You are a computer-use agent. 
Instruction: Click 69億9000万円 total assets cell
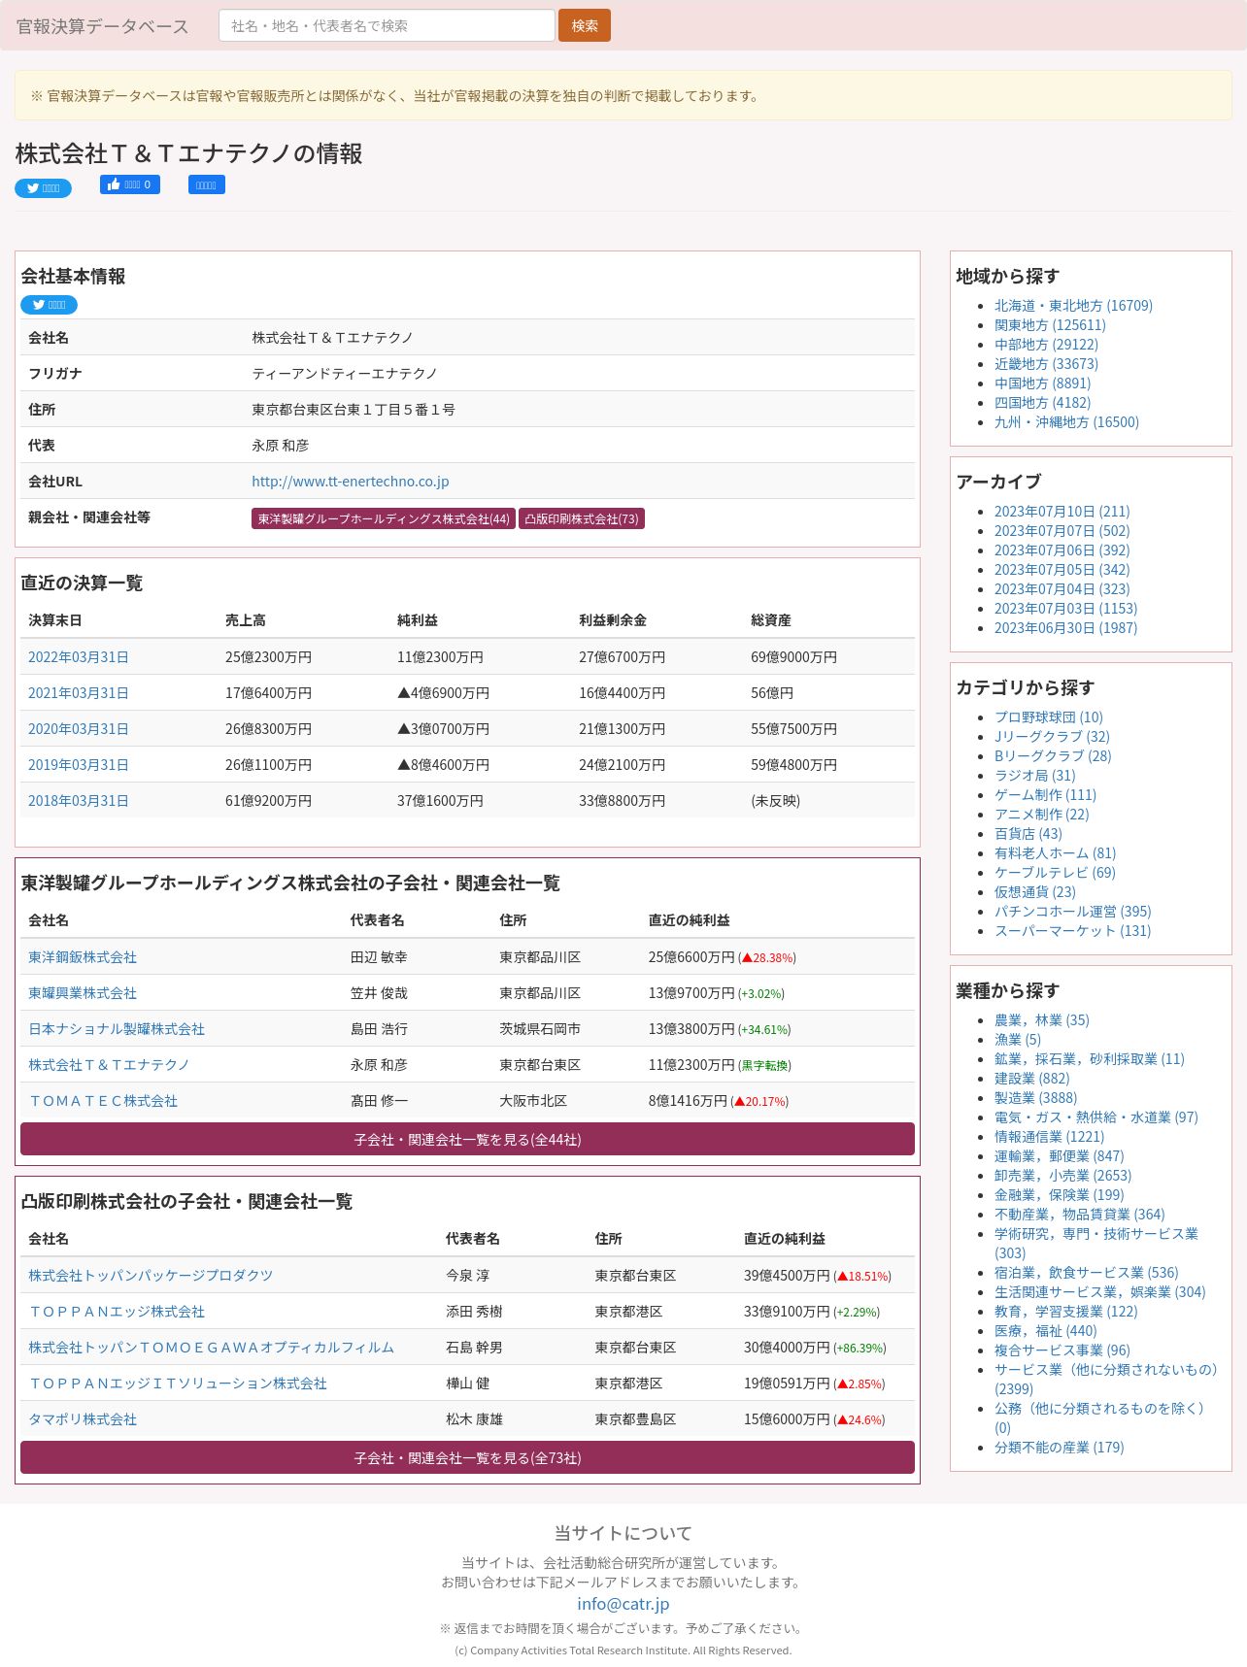[793, 657]
